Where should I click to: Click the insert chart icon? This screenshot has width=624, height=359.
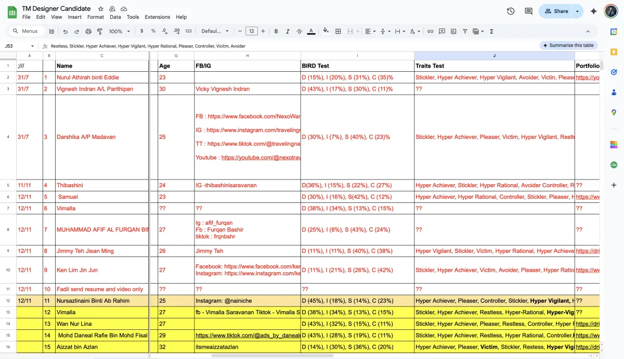[x=453, y=31]
